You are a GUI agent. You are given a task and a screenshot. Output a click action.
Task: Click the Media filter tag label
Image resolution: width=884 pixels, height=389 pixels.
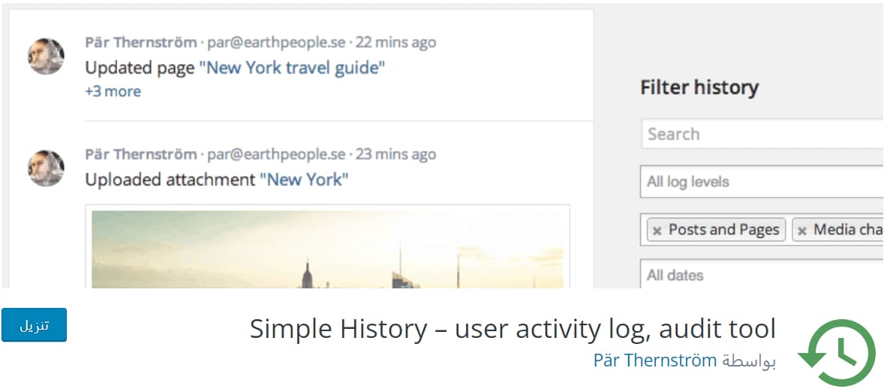coord(848,230)
